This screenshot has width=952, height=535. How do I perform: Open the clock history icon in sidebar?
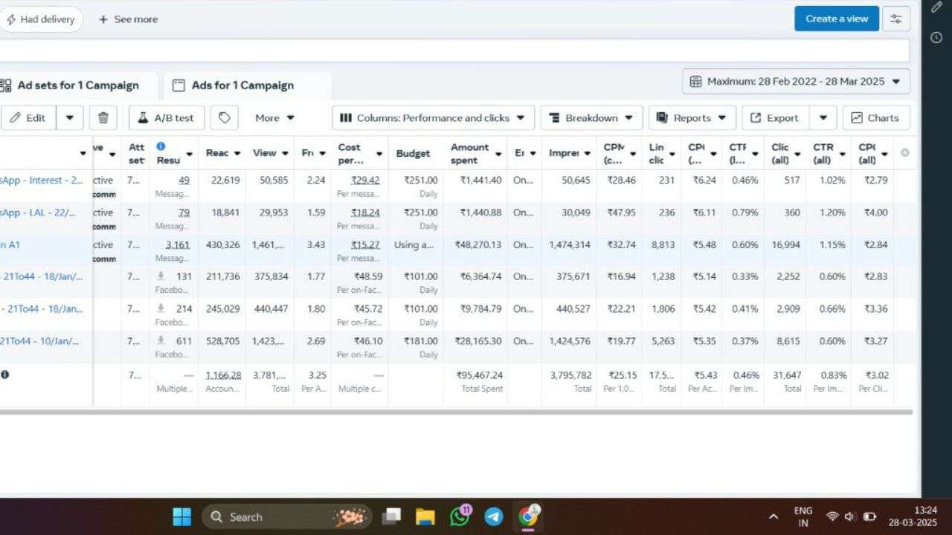(x=936, y=37)
